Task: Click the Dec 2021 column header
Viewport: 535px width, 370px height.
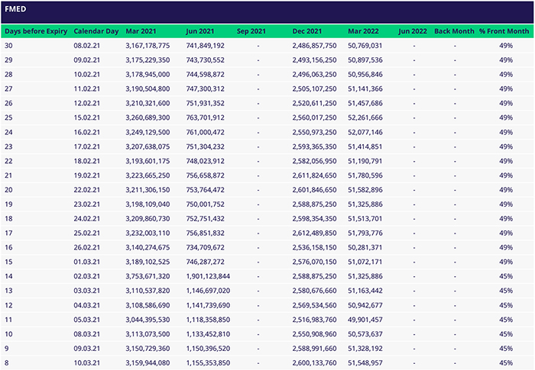Action: click(307, 31)
